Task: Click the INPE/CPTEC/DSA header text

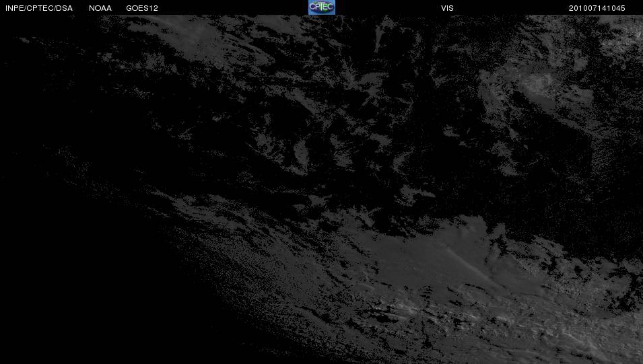Action: point(39,8)
